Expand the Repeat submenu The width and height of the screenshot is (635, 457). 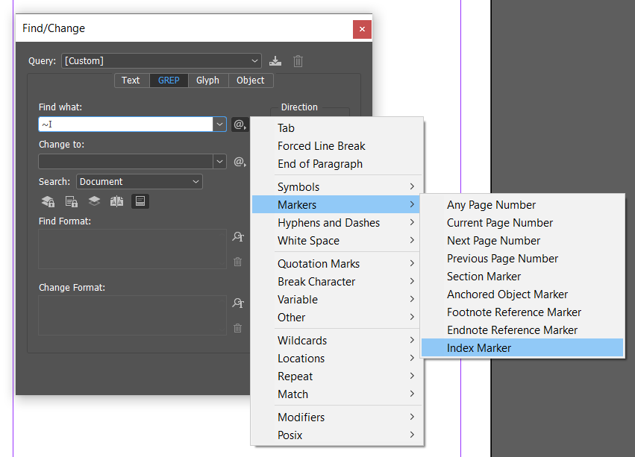point(337,376)
